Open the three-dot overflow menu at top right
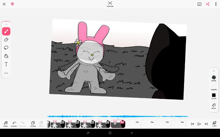Screen dimensions: 220x137 (216, 4)
